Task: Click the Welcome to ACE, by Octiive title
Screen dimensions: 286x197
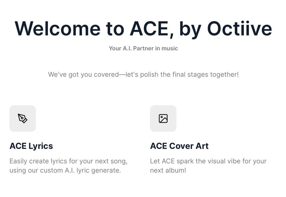Action: point(143,28)
